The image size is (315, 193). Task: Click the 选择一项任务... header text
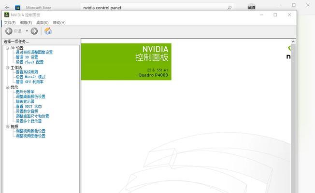tap(16, 41)
